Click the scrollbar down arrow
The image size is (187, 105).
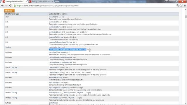click(186, 104)
